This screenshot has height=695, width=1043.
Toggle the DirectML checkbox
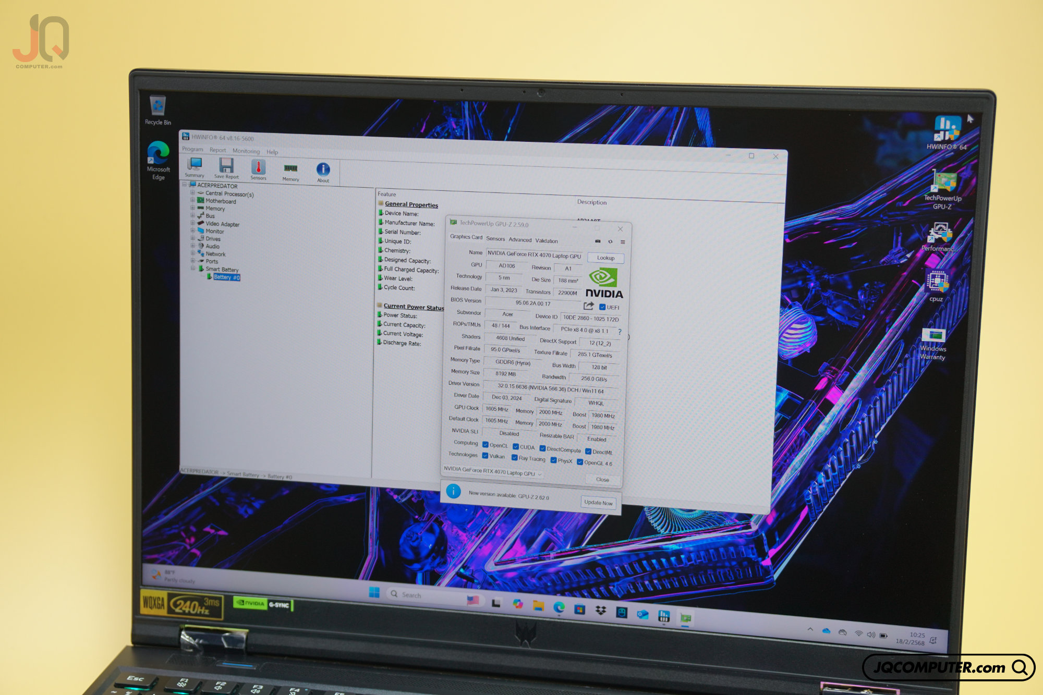[588, 452]
